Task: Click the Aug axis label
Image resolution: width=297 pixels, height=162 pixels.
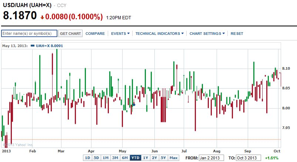Action: click(217, 151)
